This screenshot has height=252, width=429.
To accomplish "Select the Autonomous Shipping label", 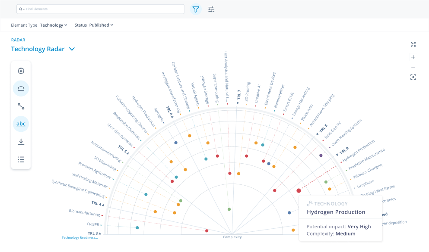I will (322, 110).
